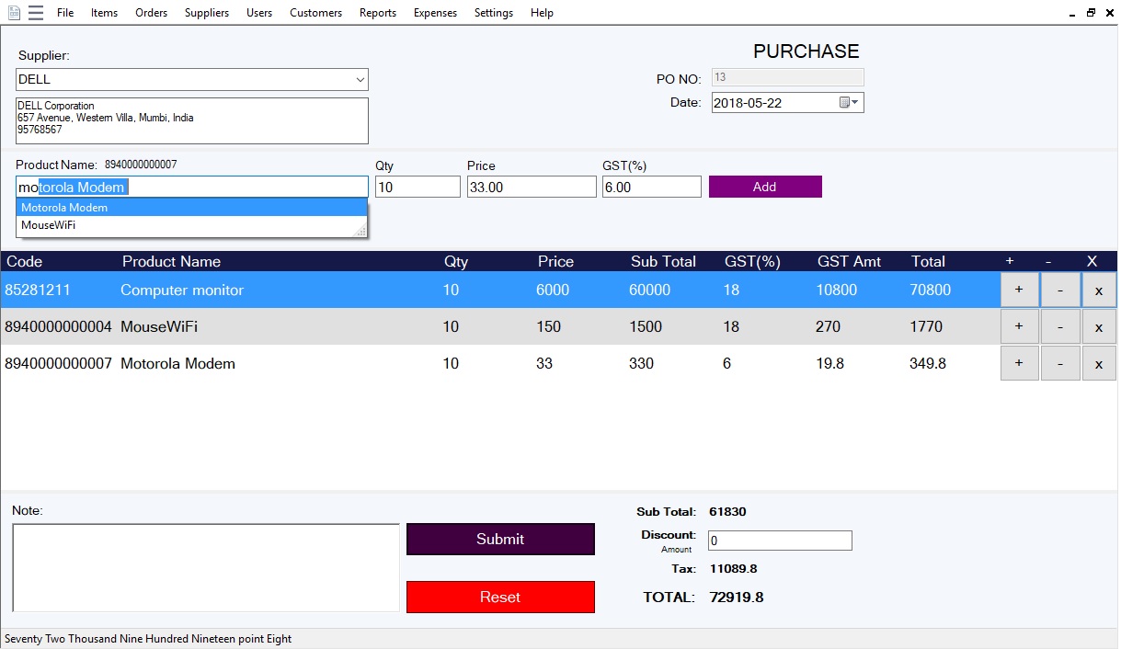The width and height of the screenshot is (1121, 649).
Task: Open the Reports menu
Action: pos(378,13)
